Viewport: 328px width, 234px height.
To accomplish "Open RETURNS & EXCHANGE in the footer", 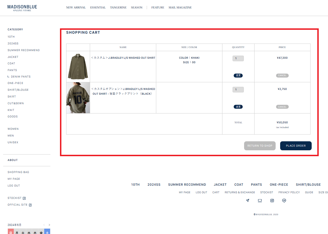I will coord(240,192).
